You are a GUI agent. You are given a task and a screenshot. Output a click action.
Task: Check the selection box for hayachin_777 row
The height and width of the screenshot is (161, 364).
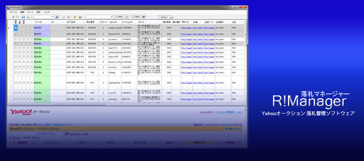15,62
